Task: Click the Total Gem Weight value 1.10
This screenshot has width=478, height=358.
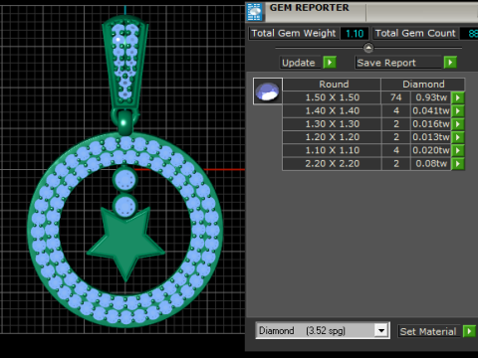Action: (355, 34)
